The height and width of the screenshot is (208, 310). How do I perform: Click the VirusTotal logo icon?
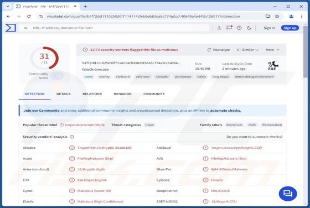point(11,28)
